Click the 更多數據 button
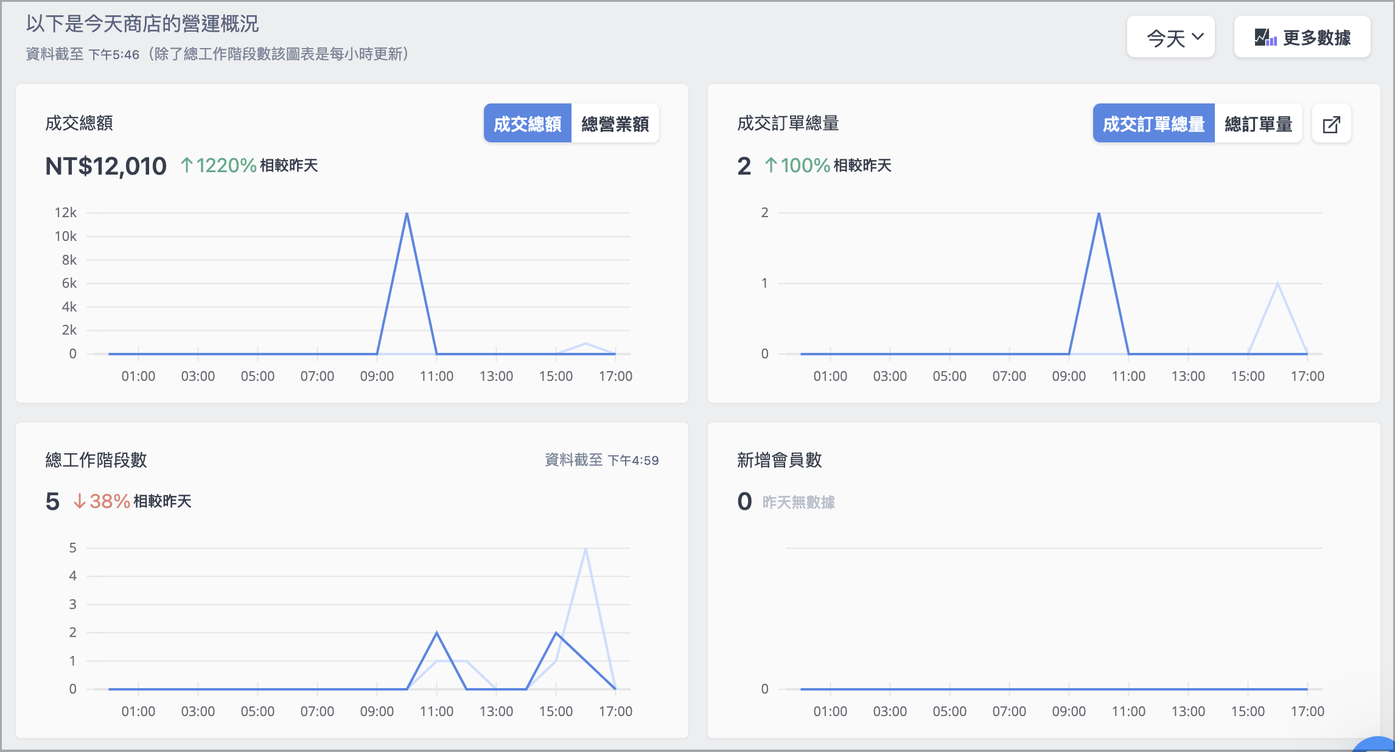1395x752 pixels. (x=1302, y=38)
